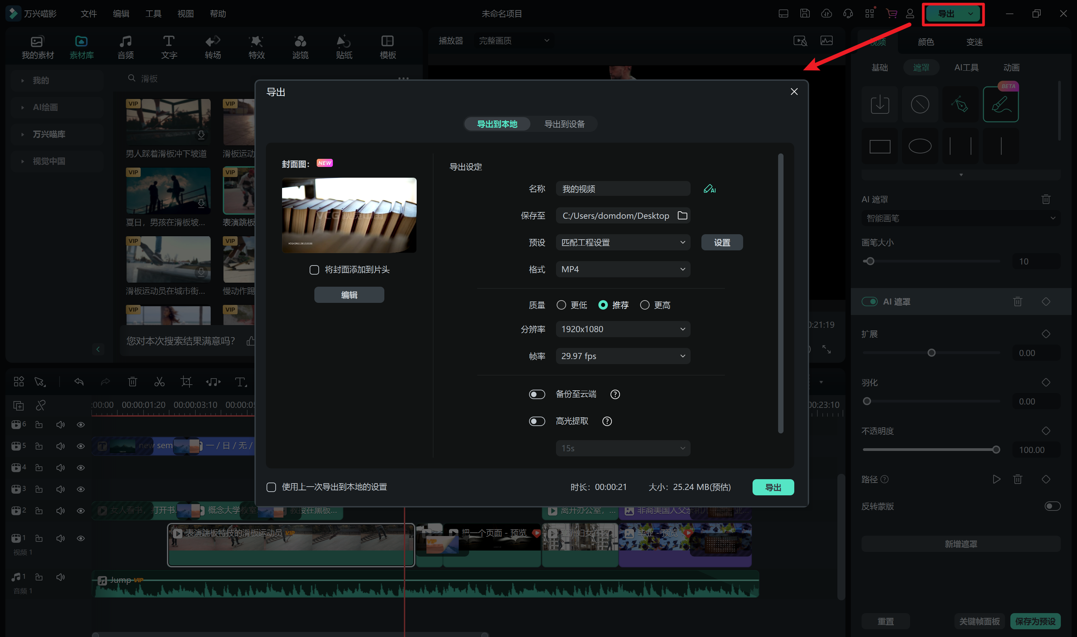Open the 文件 menu
This screenshot has width=1077, height=637.
click(x=89, y=14)
